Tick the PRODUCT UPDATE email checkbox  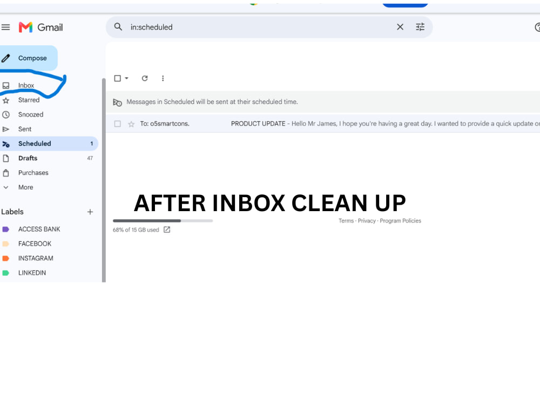click(117, 124)
